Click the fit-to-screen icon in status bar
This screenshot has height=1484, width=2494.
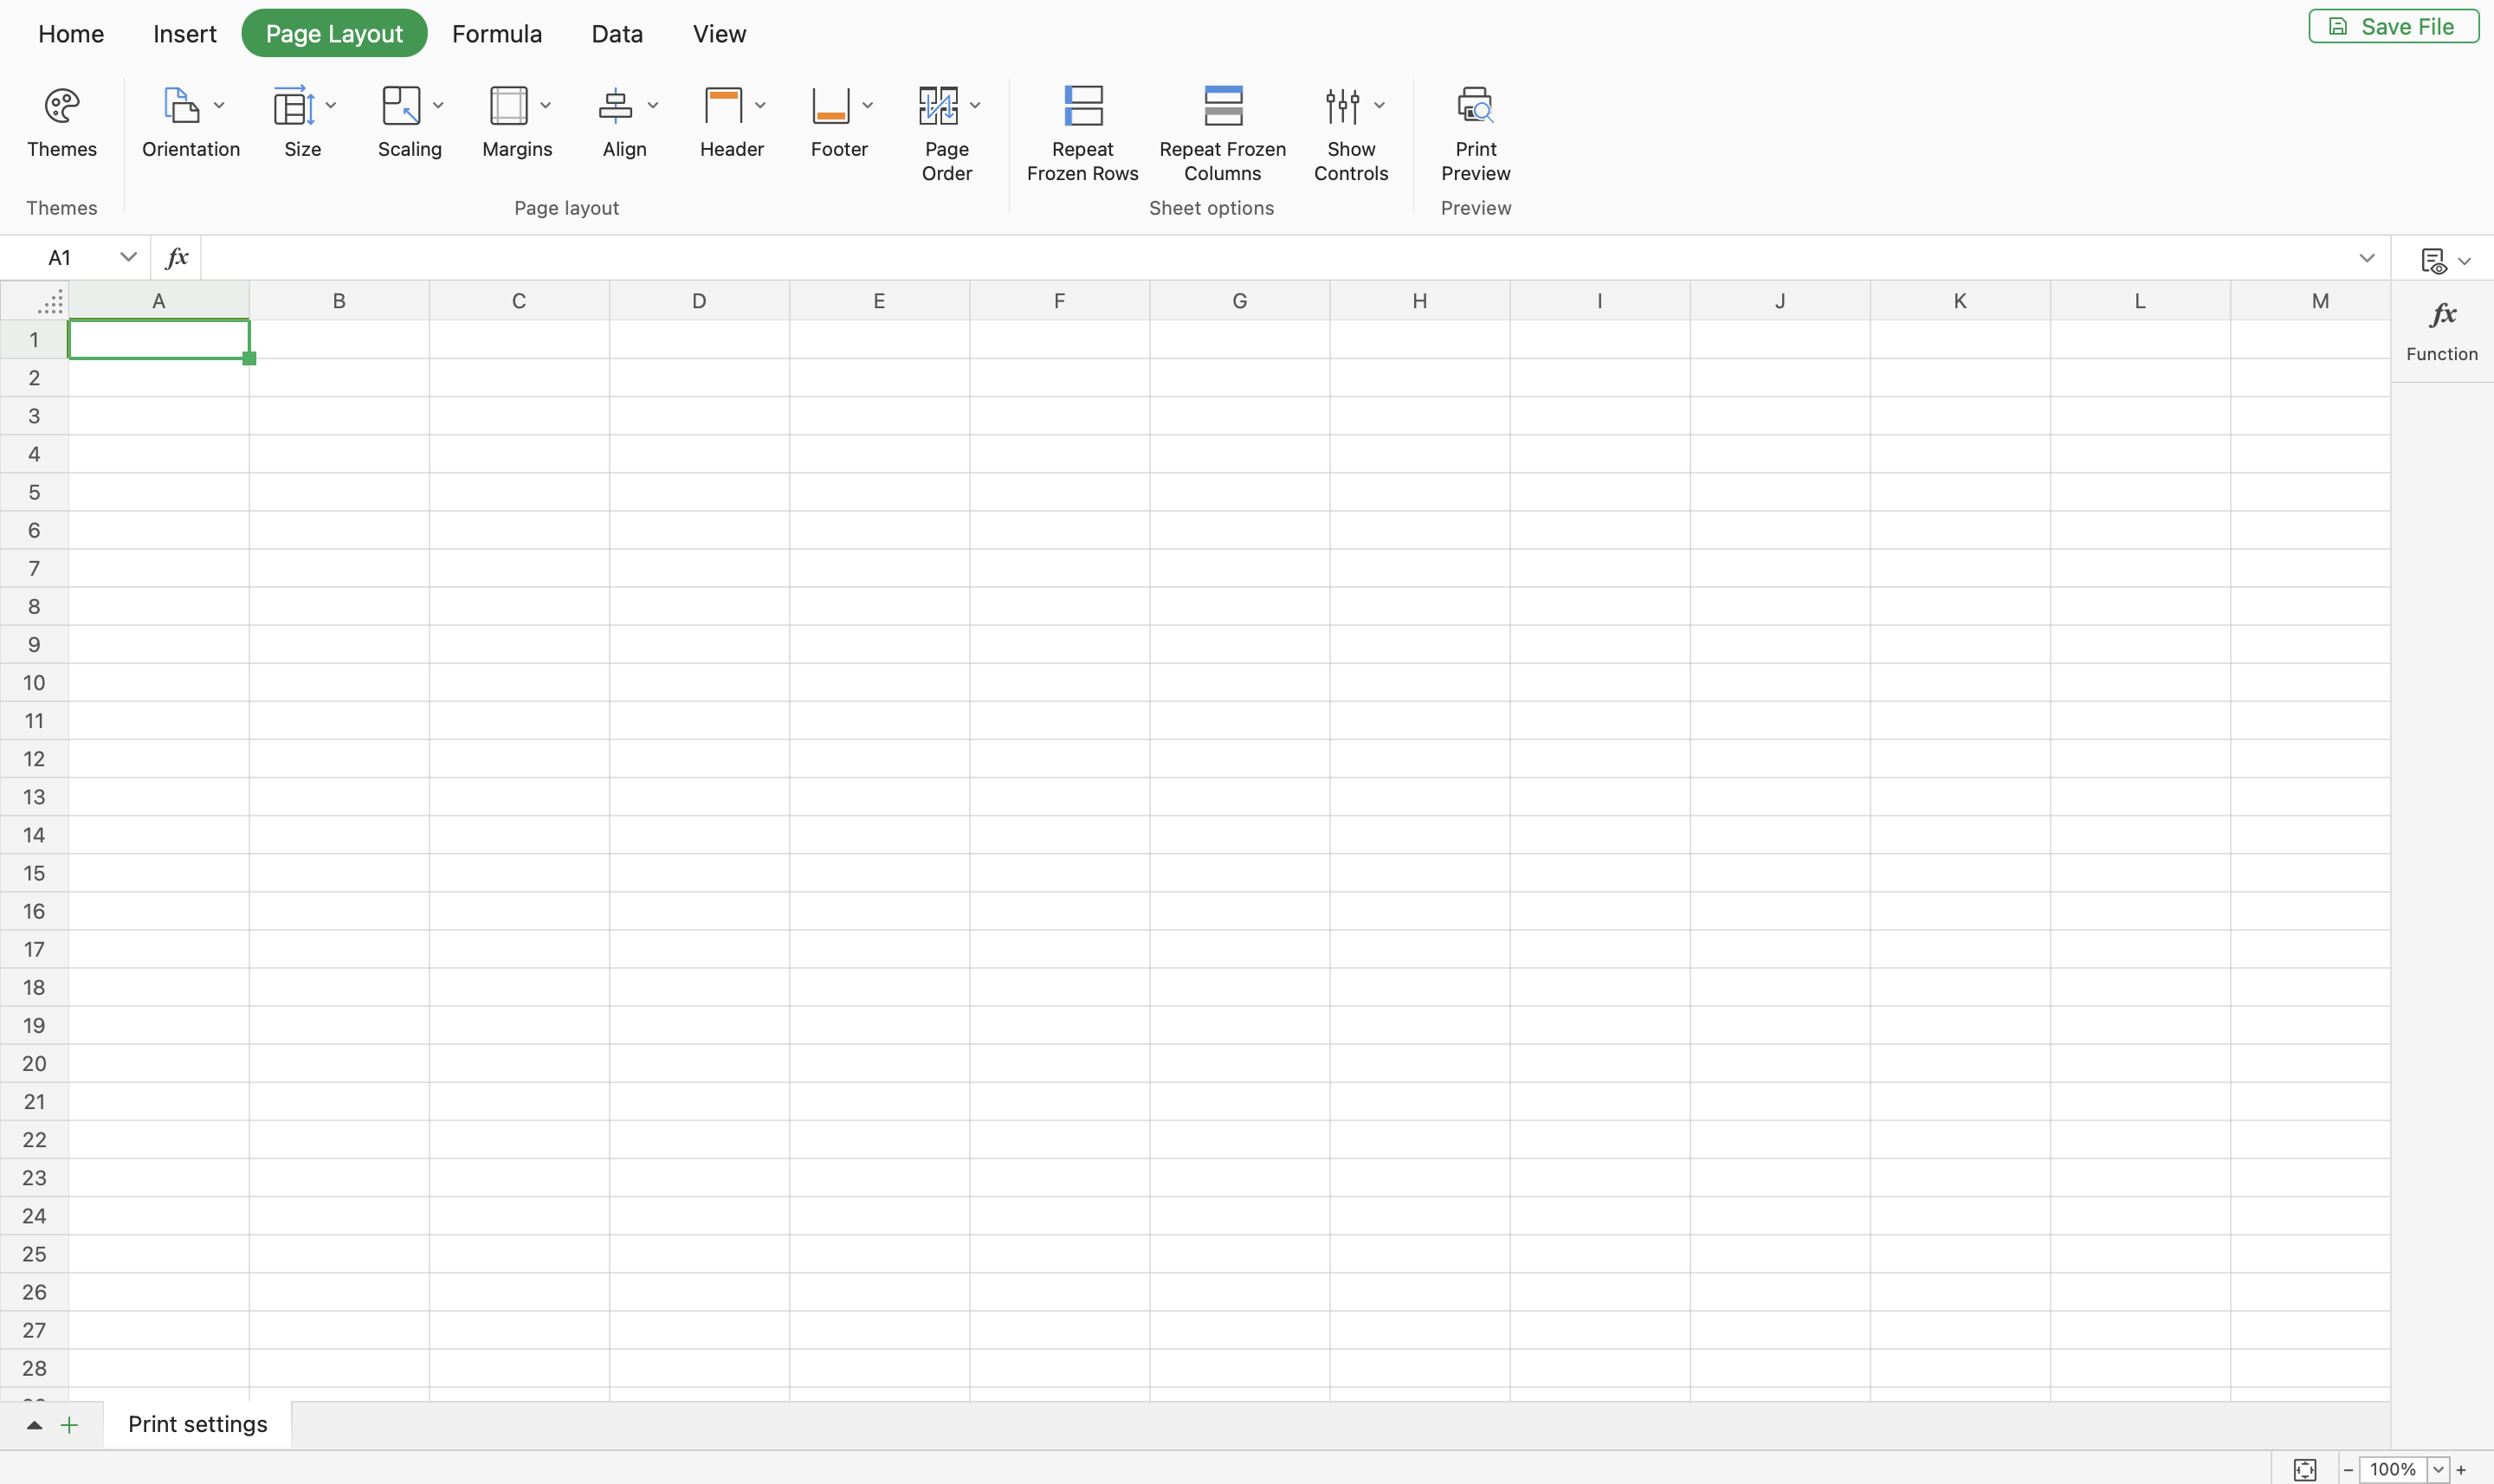2304,1469
